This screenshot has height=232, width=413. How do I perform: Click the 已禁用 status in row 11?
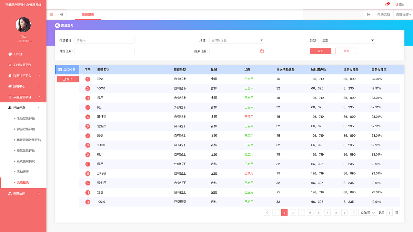point(249,173)
